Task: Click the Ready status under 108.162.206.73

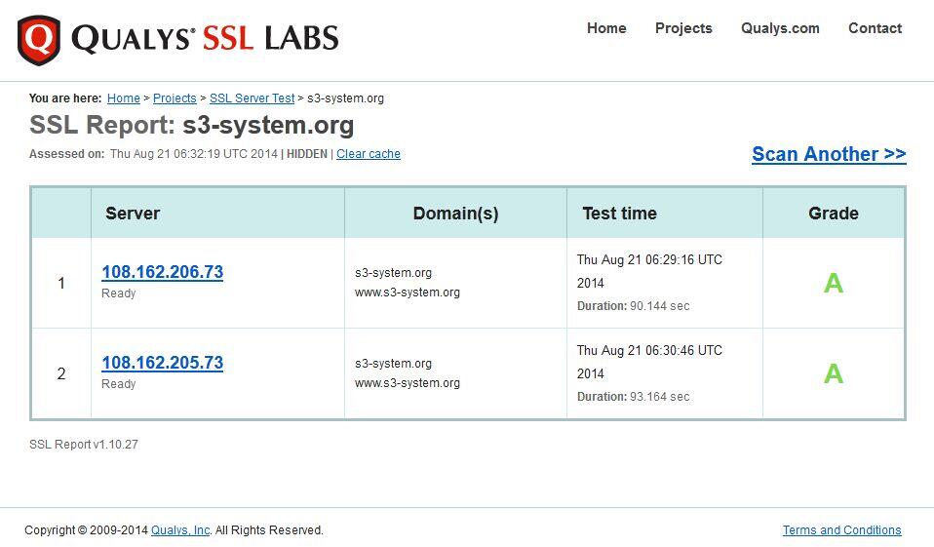Action: click(119, 293)
